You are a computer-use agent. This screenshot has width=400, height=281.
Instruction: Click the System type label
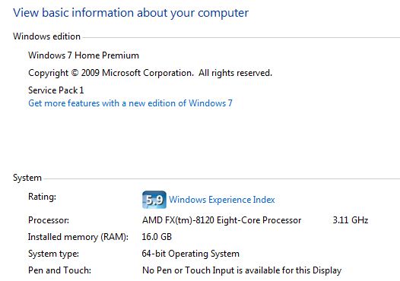(x=53, y=254)
